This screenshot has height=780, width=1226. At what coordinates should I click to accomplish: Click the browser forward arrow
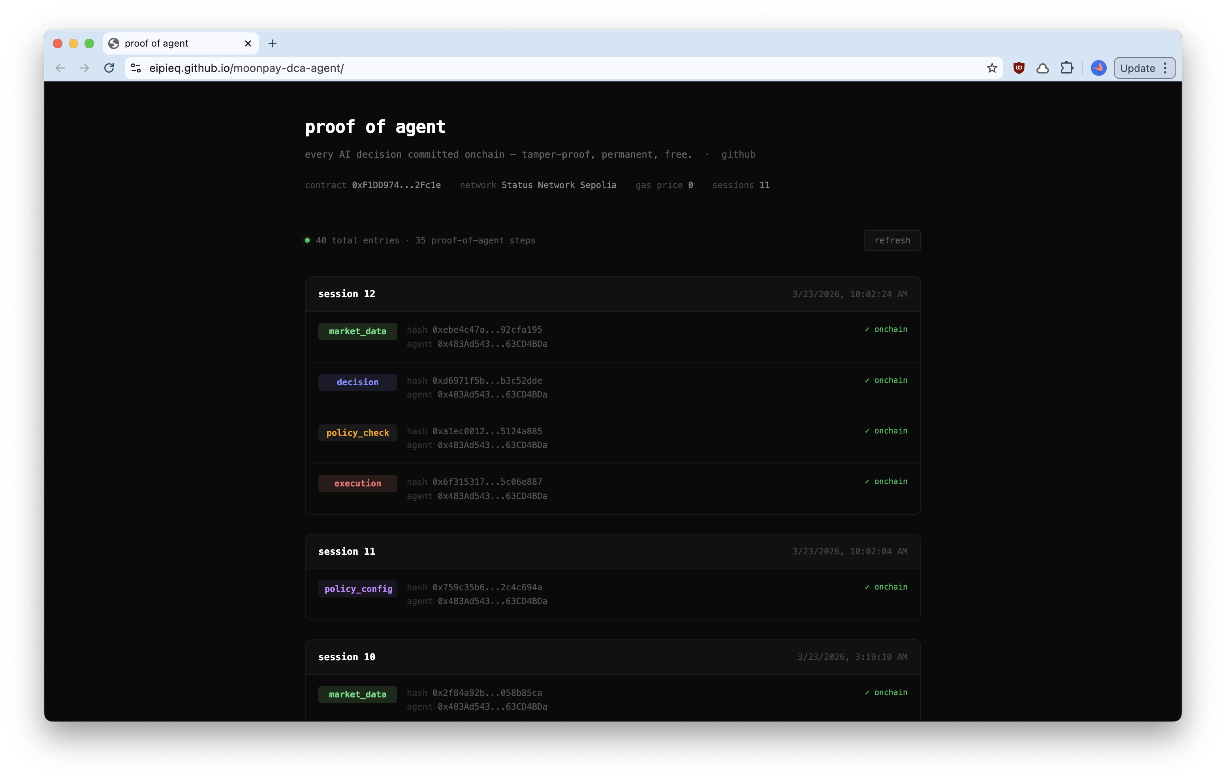point(85,68)
